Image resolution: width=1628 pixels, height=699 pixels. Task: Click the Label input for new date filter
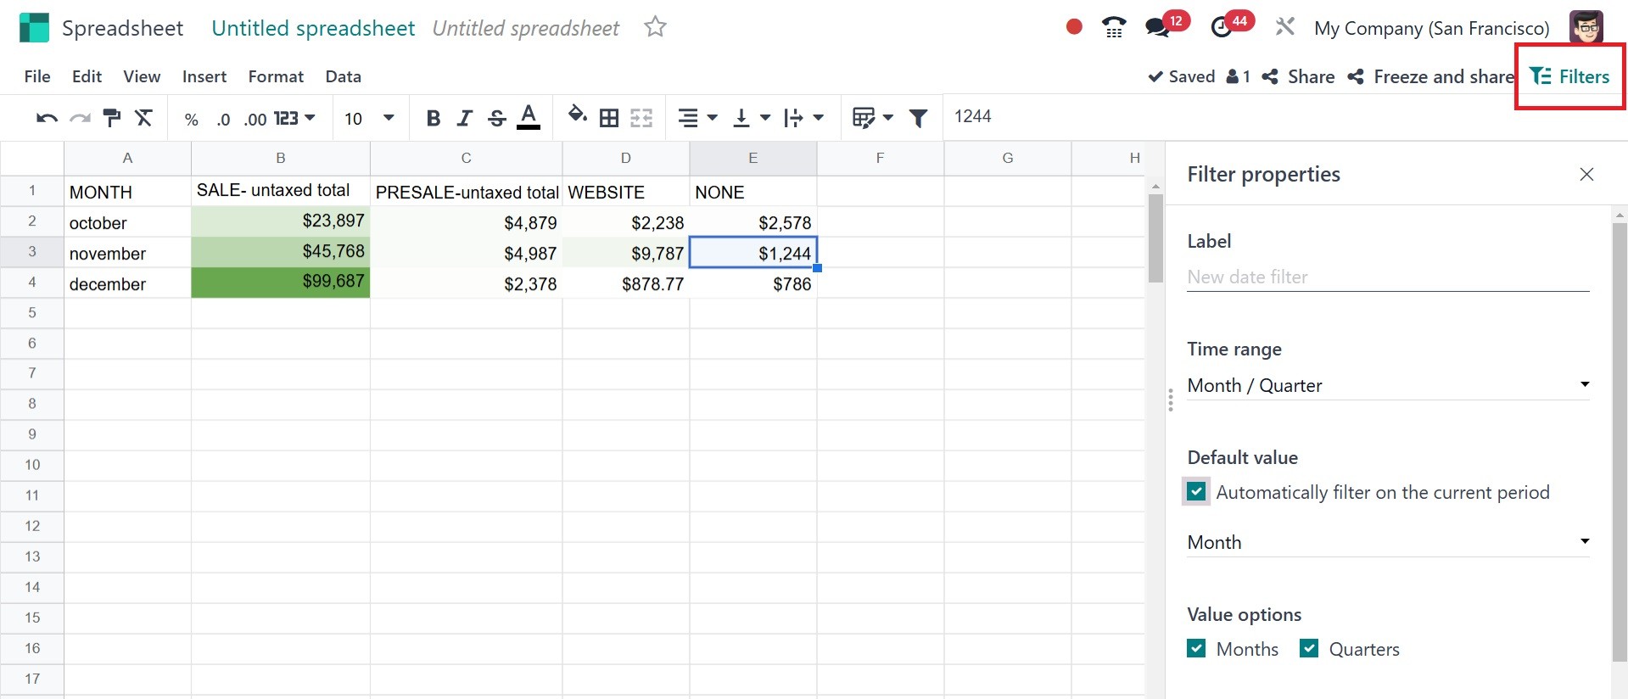[x=1388, y=277]
